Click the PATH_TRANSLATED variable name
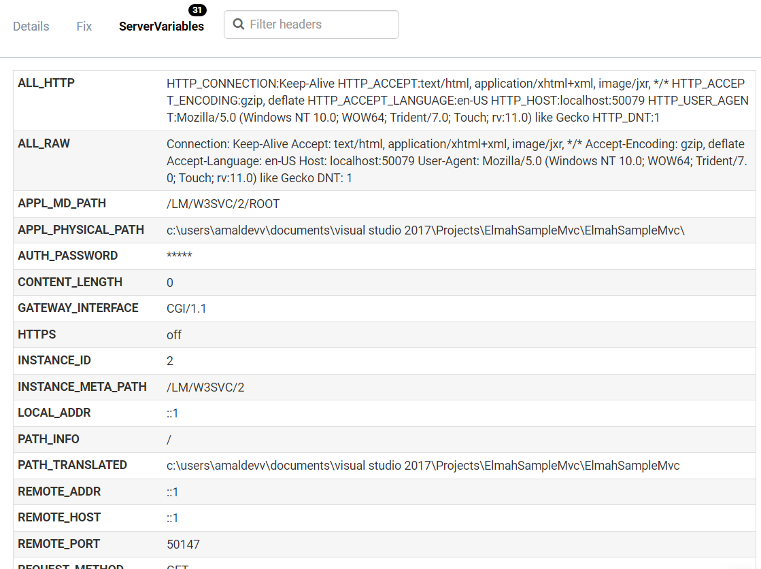Screen dimensions: 761x569 [73, 465]
